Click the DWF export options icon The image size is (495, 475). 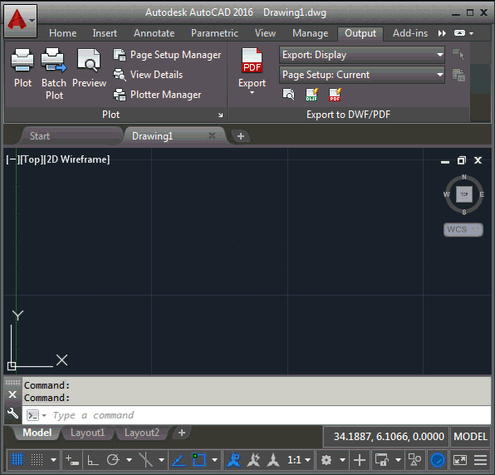click(312, 95)
